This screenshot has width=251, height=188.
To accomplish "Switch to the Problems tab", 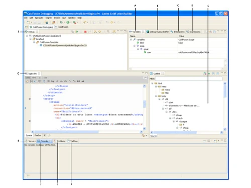I will click(59, 141).
